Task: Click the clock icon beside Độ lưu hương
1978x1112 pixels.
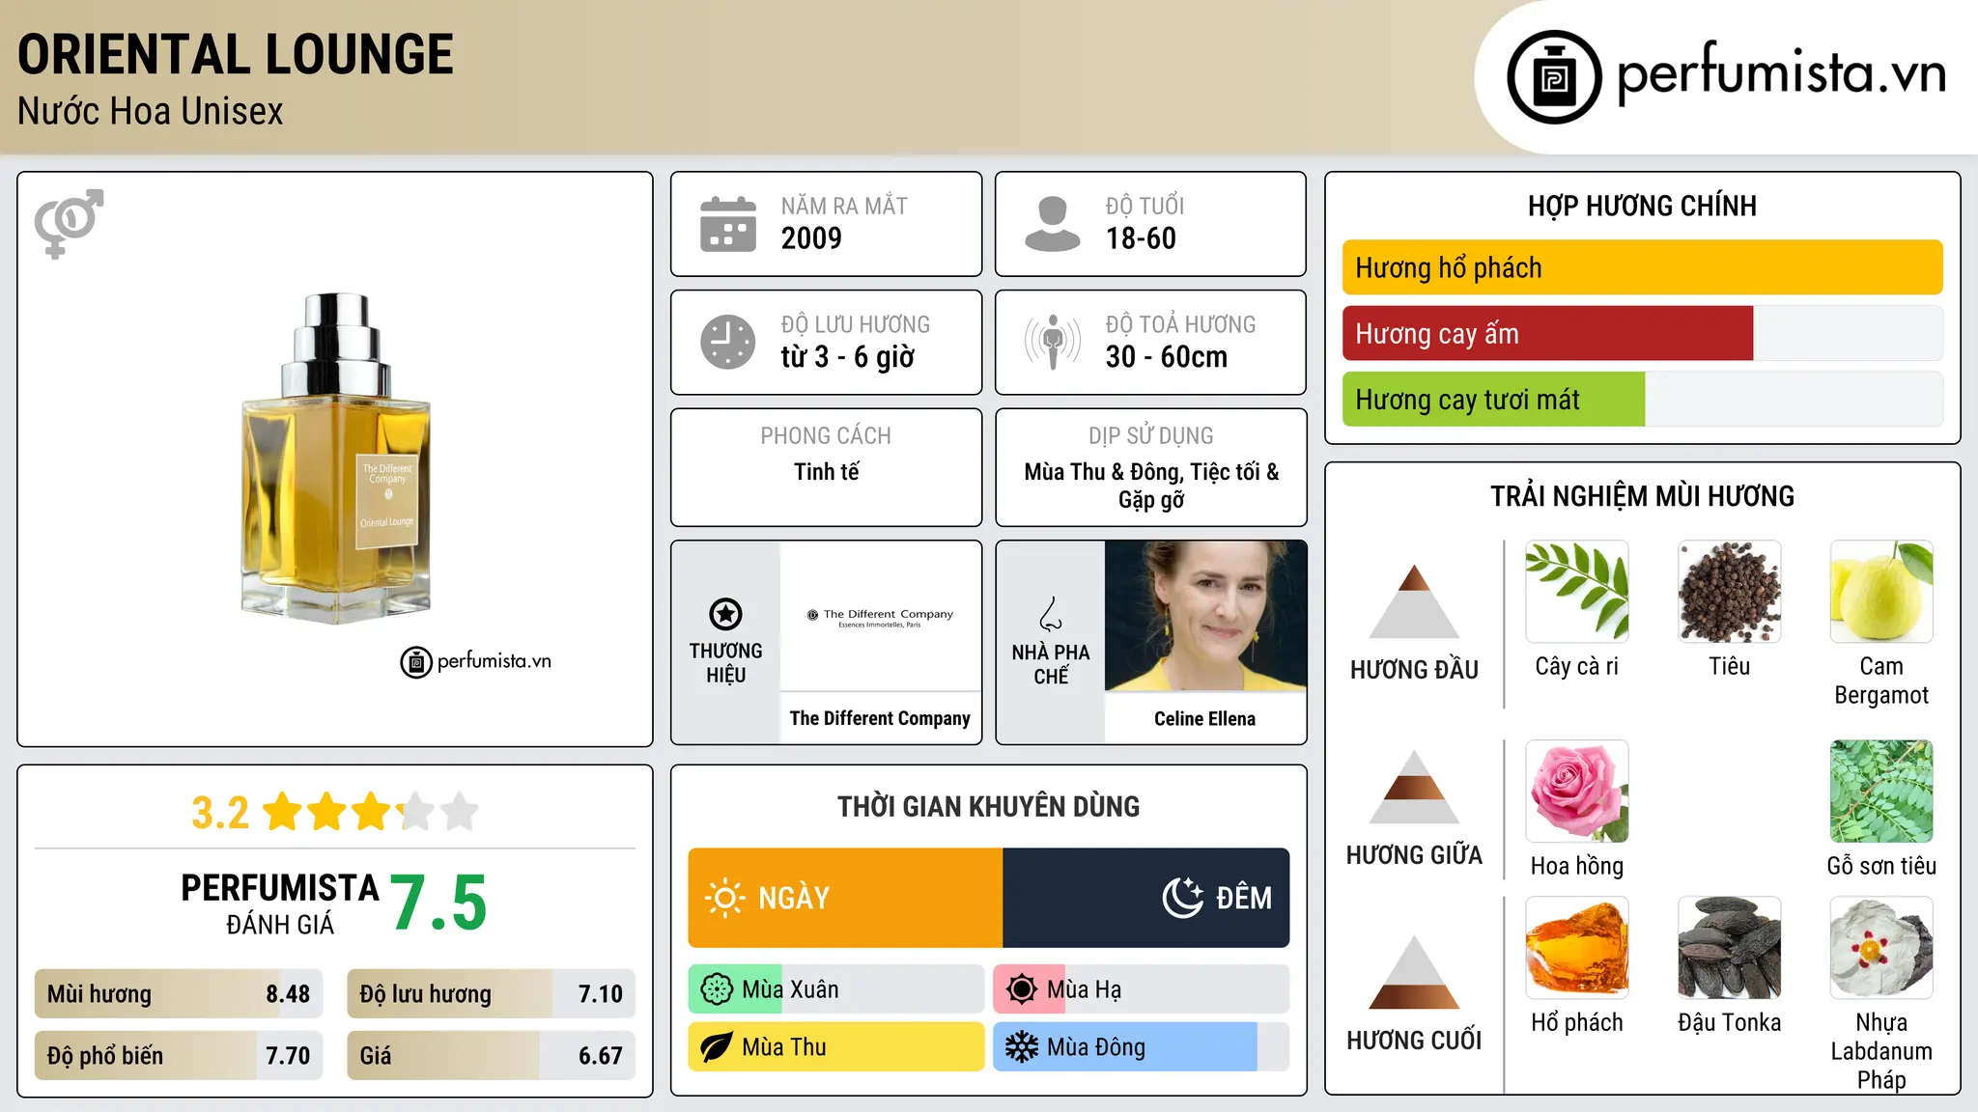Action: click(728, 342)
